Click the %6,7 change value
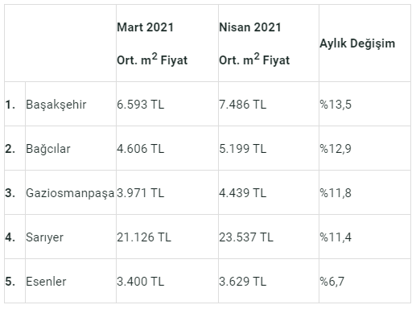 click(332, 282)
